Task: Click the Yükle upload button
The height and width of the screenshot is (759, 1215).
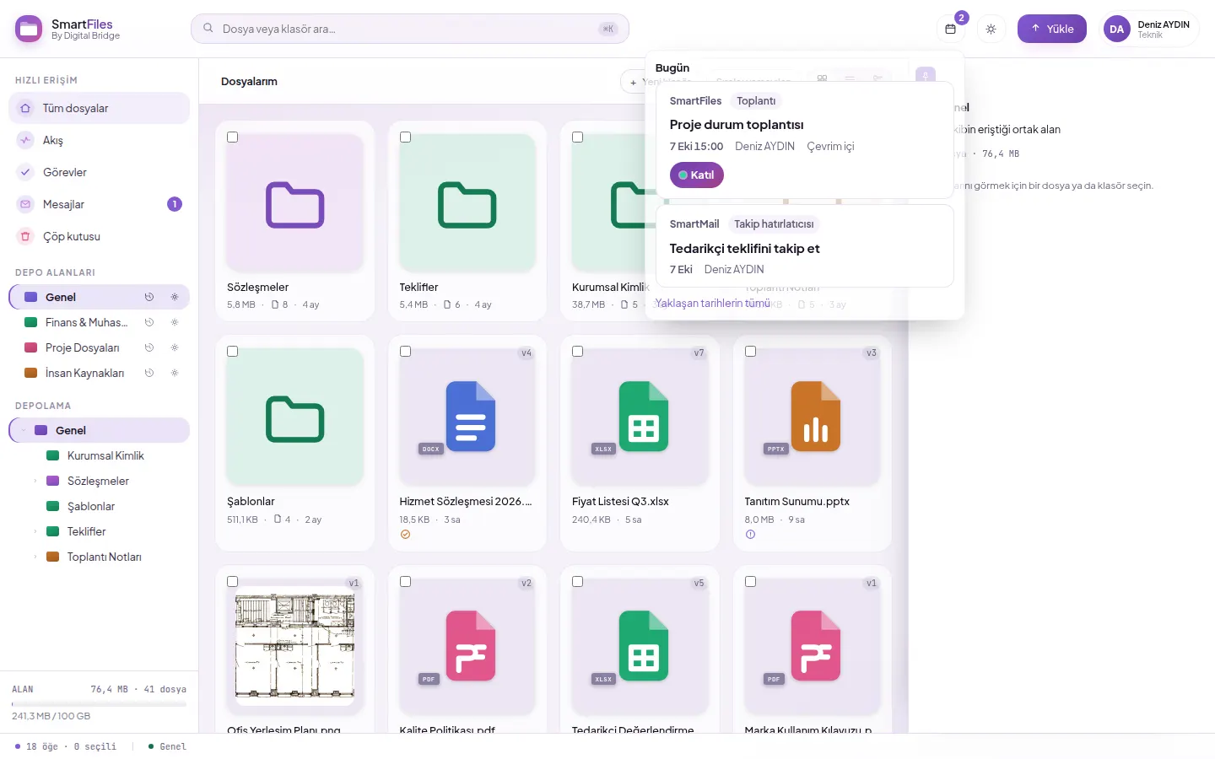Action: click(1052, 29)
